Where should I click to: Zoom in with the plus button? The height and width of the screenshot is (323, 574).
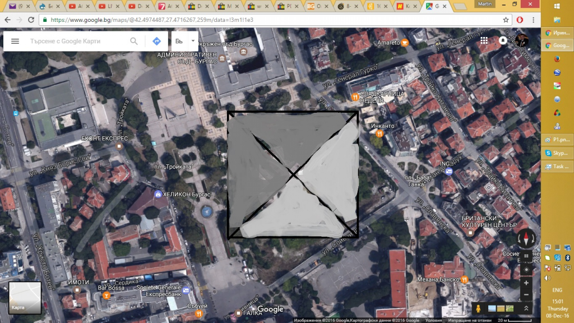coord(526,283)
